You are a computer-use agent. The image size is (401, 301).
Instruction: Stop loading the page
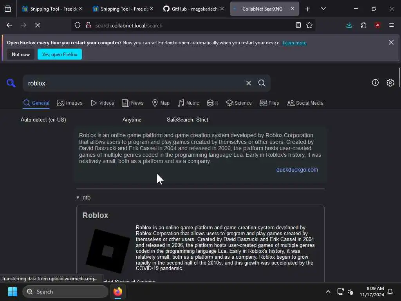click(37, 25)
